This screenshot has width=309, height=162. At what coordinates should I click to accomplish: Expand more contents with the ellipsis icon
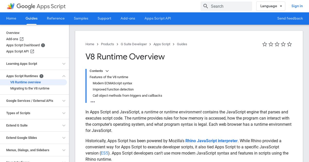[x=93, y=102]
